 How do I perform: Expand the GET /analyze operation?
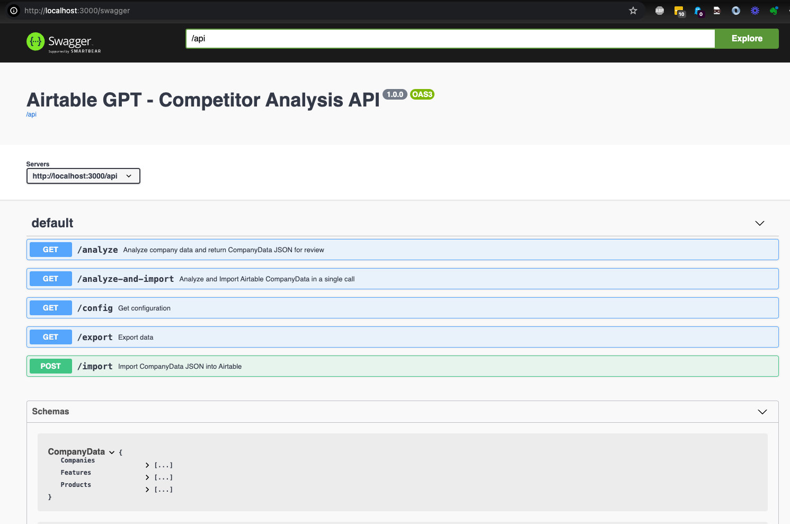tap(402, 250)
